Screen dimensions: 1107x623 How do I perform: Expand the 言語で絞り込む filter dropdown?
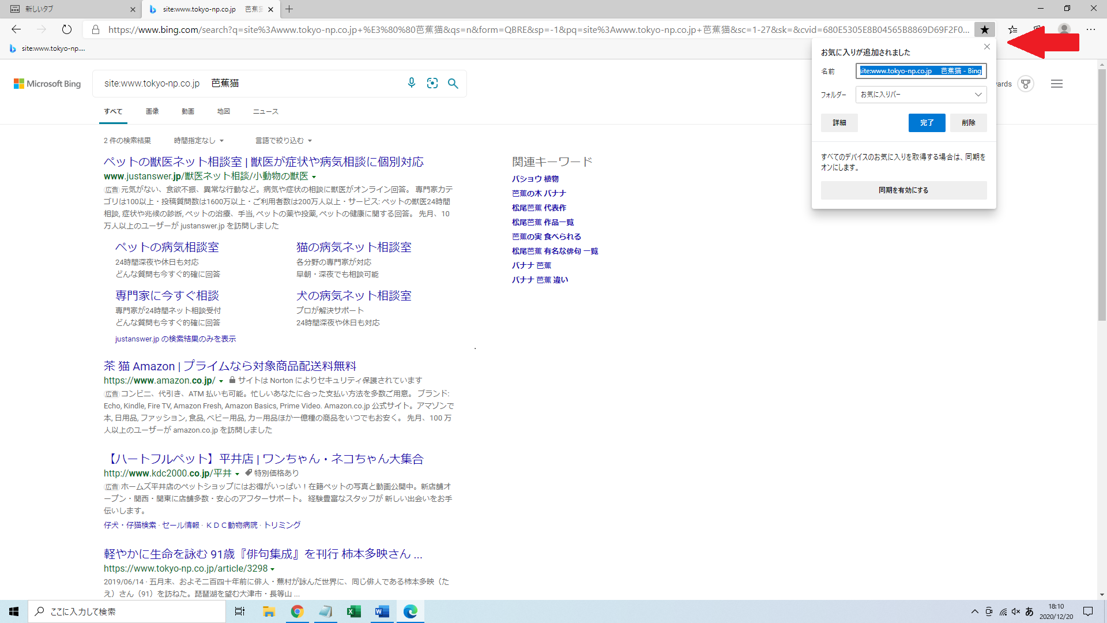click(x=284, y=141)
